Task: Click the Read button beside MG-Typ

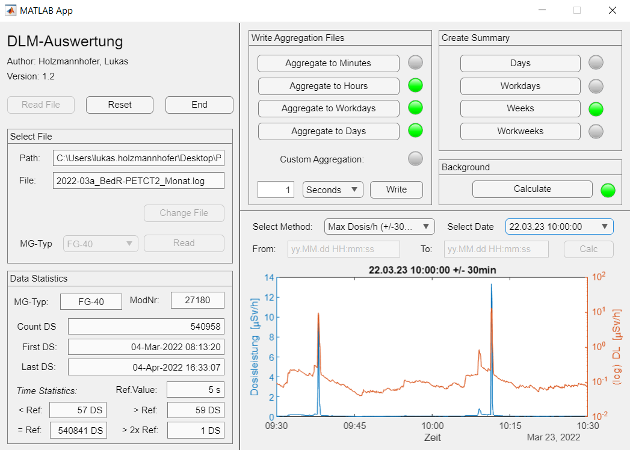Action: click(x=184, y=243)
